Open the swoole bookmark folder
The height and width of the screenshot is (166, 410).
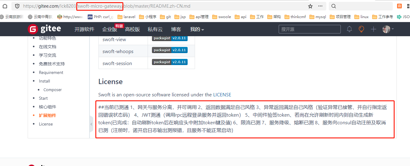(x=222, y=17)
